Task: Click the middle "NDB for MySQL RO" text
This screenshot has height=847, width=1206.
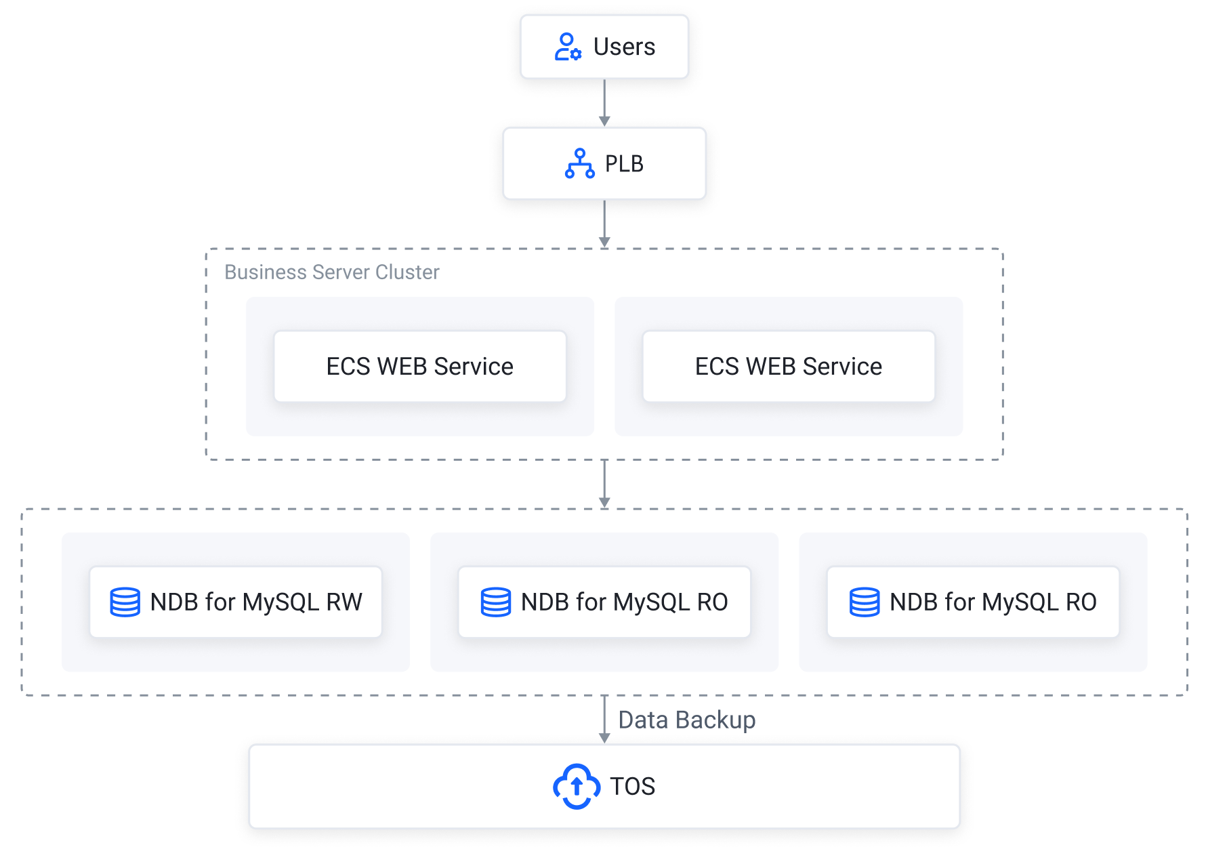Action: [624, 602]
